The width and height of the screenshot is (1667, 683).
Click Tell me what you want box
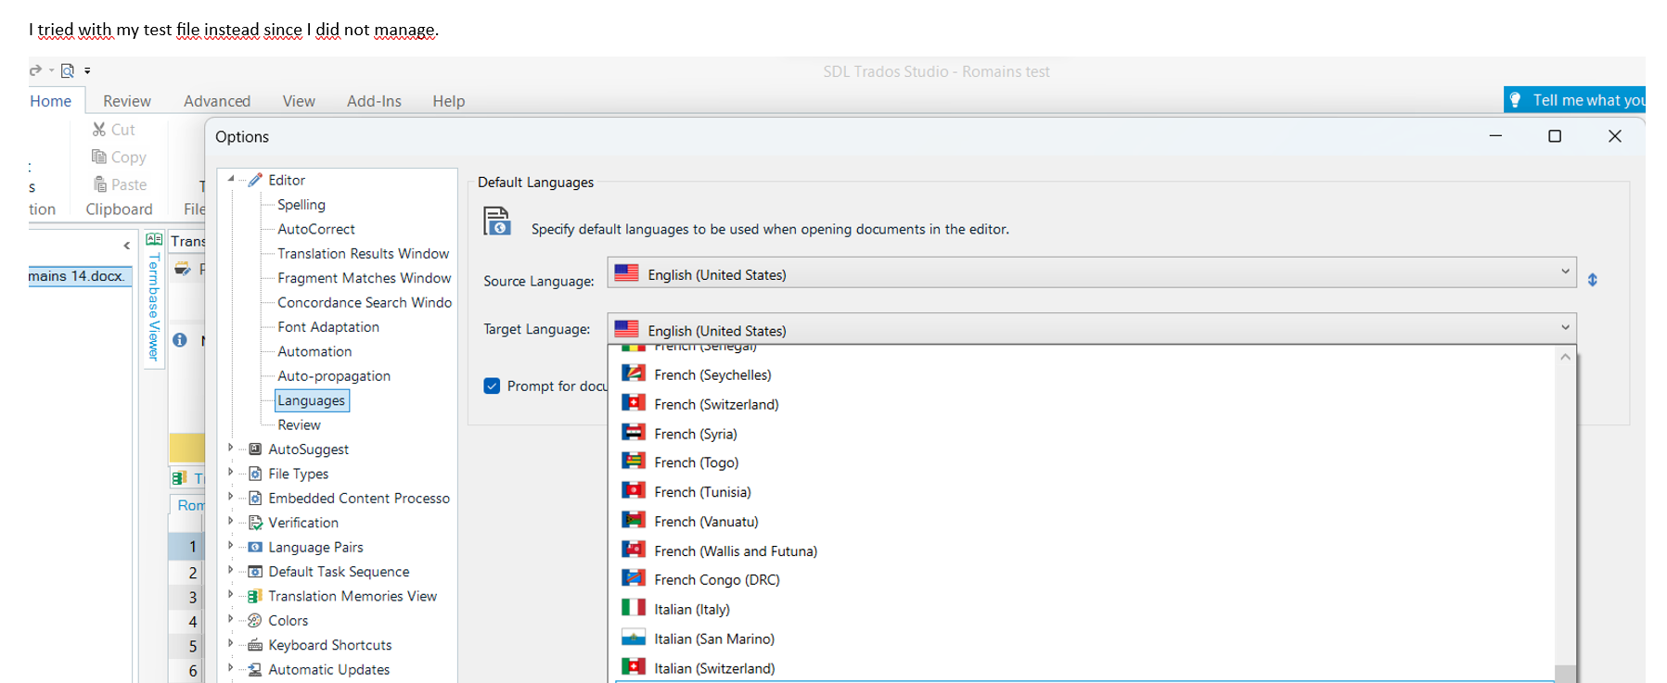pos(1575,100)
